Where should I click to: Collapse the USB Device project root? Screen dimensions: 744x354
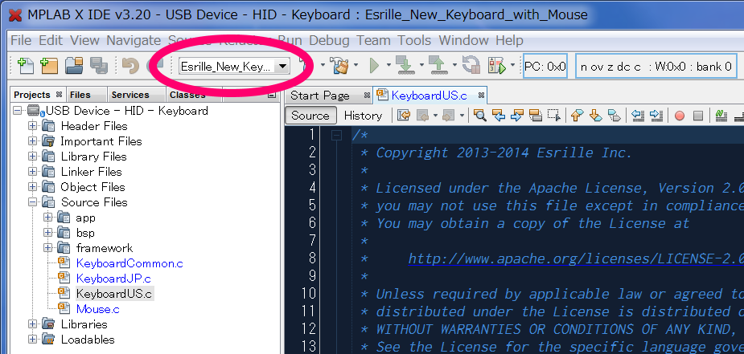18,111
